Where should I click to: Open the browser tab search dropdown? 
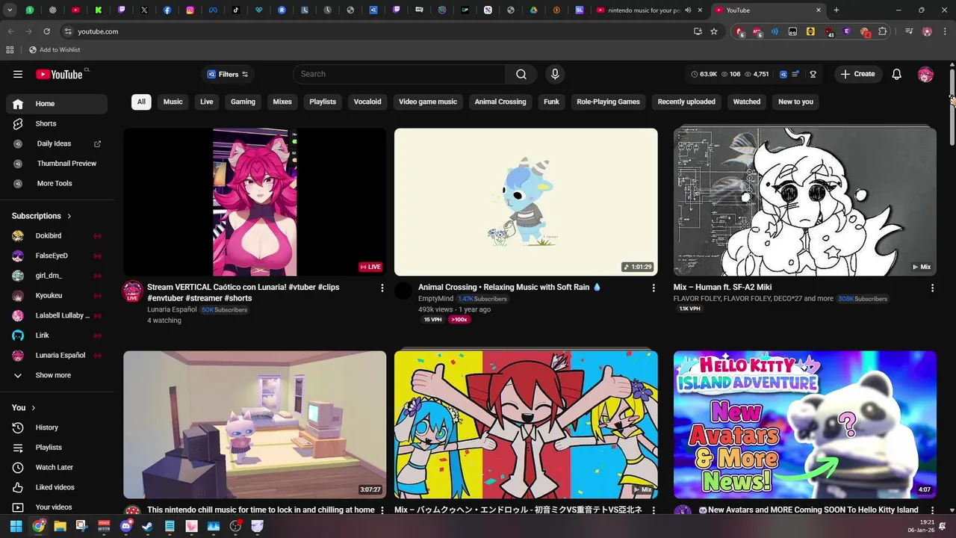10,10
